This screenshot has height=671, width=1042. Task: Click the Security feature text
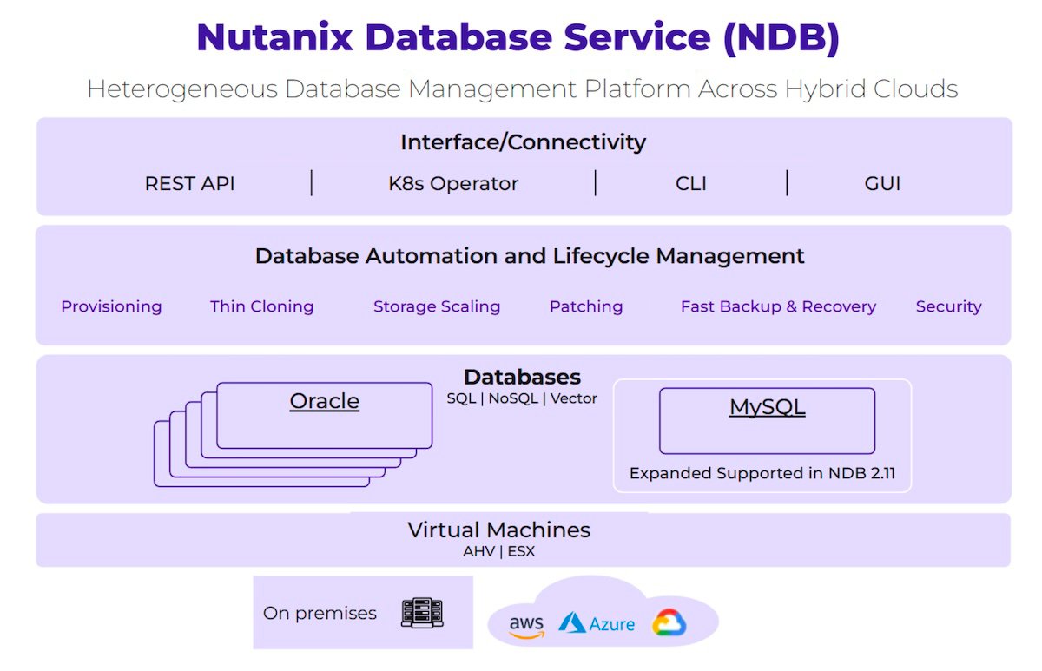(x=949, y=306)
